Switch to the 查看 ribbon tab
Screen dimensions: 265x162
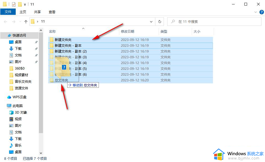52,12
